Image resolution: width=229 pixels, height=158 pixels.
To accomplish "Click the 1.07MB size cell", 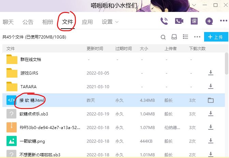I will click(147, 128).
